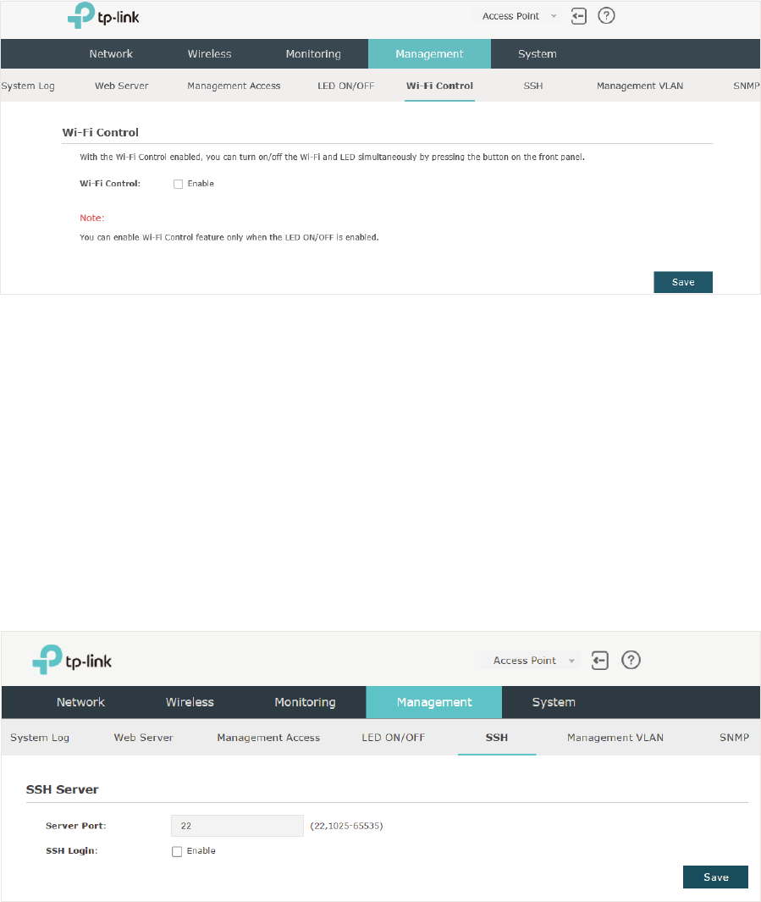
Task: Open the Network tab in the Wi-Fi Control page
Action: (111, 54)
